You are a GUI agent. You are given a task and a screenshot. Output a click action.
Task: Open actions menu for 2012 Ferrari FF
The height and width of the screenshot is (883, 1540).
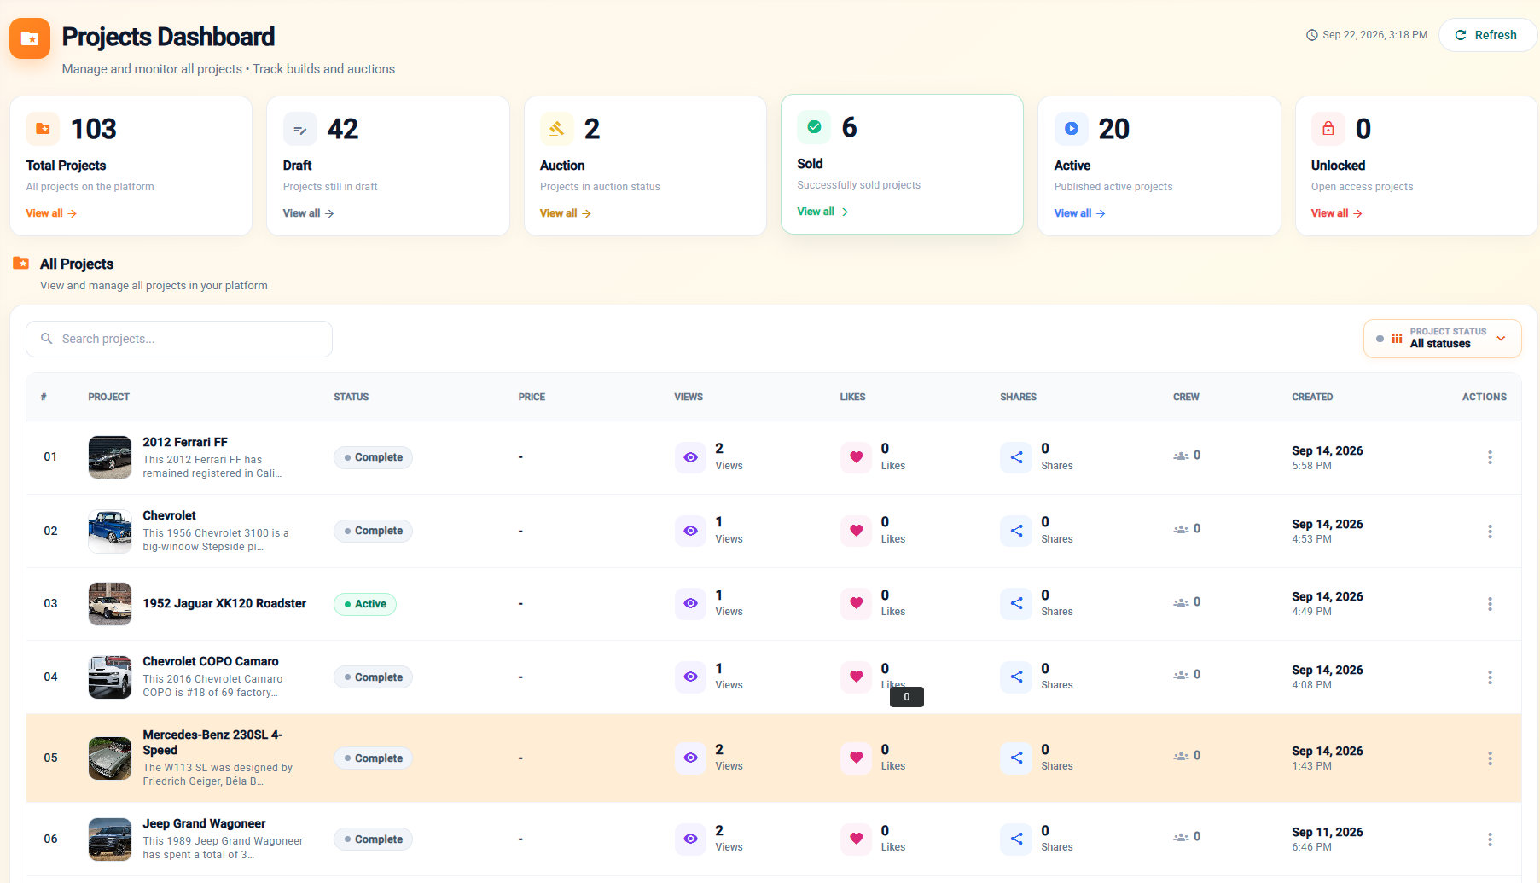point(1490,457)
